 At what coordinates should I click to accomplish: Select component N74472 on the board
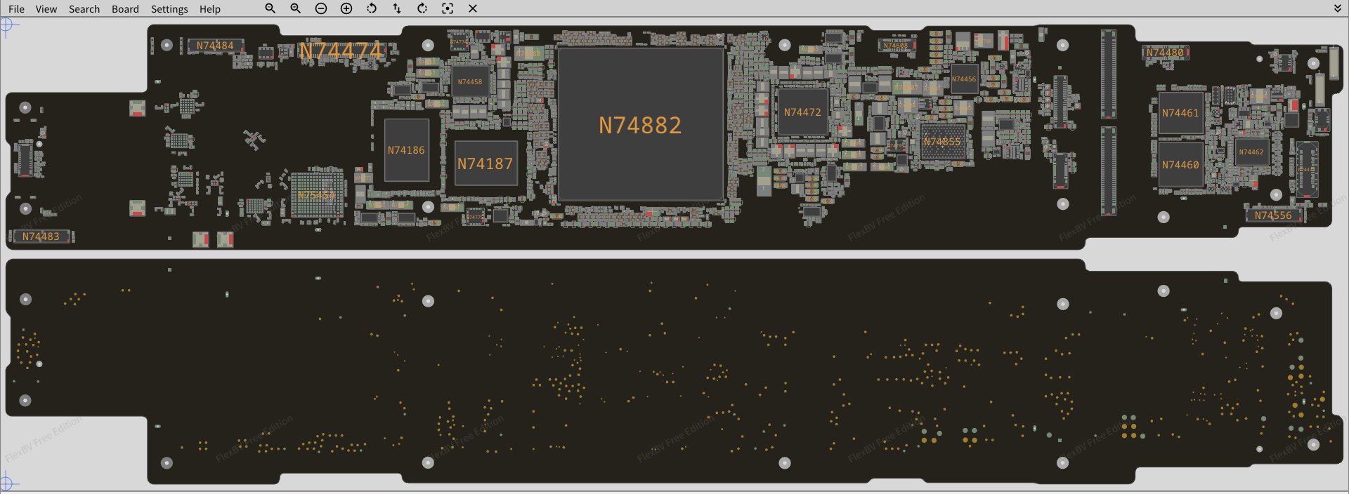pos(802,112)
